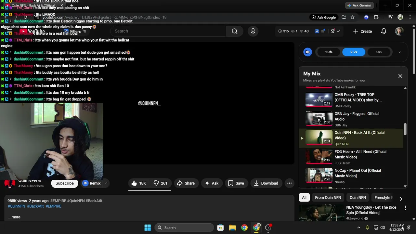Image resolution: width=416 pixels, height=234 pixels.
Task: Select the All filter chip
Action: [x=304, y=198]
